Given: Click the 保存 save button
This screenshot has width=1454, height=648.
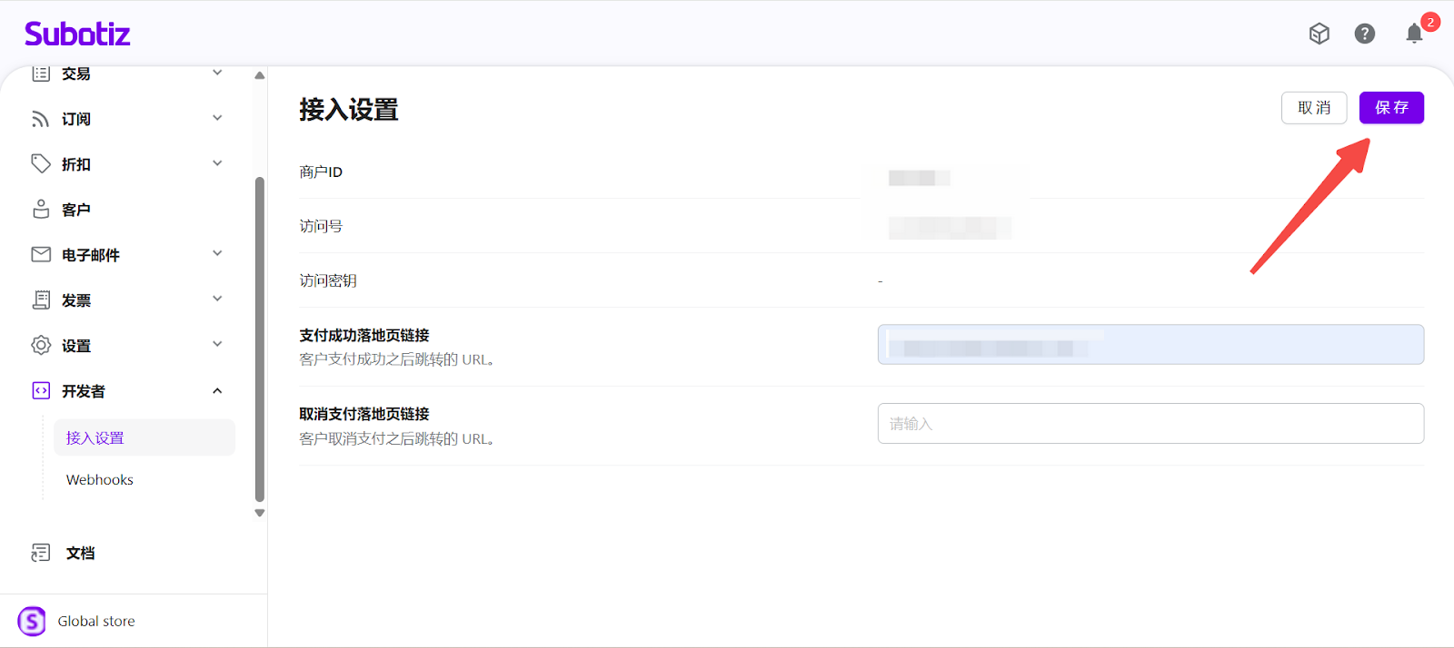Looking at the screenshot, I should [1390, 108].
